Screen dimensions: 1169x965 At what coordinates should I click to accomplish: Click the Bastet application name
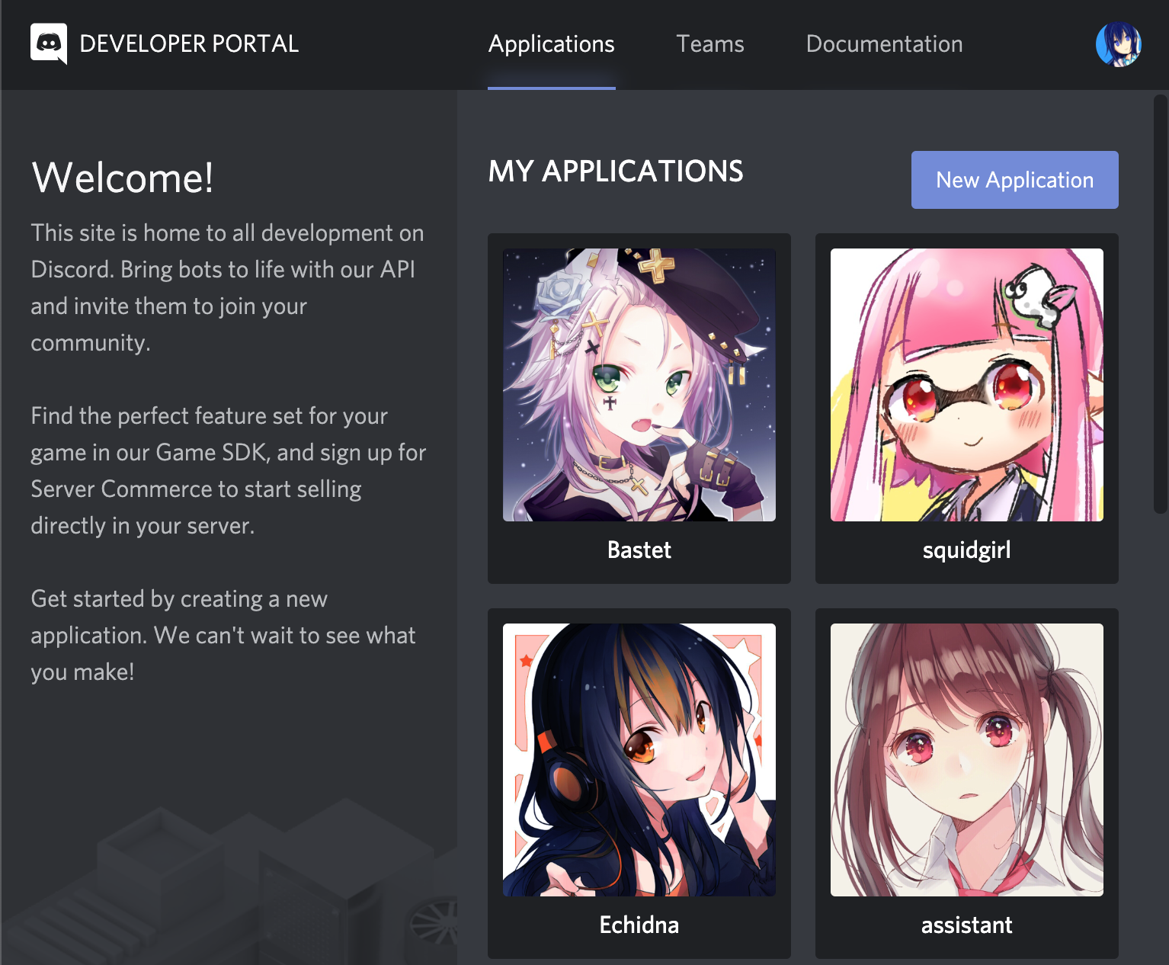point(639,550)
